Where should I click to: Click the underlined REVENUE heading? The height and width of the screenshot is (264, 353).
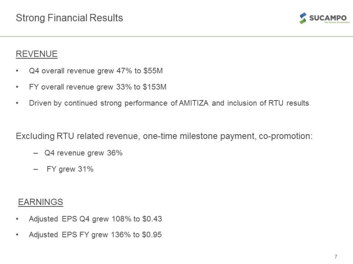[x=36, y=54]
